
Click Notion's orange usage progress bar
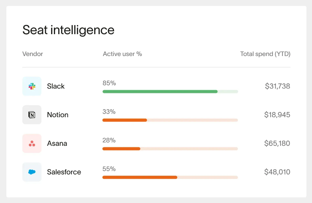click(x=170, y=120)
